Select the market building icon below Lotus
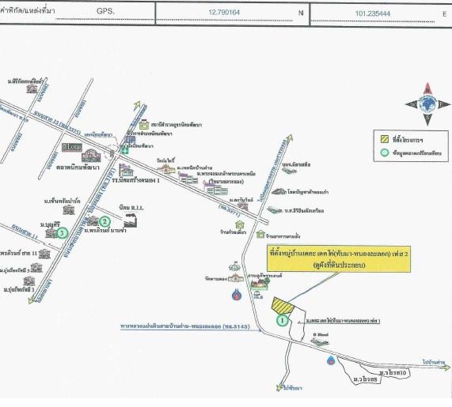 [x=91, y=156]
